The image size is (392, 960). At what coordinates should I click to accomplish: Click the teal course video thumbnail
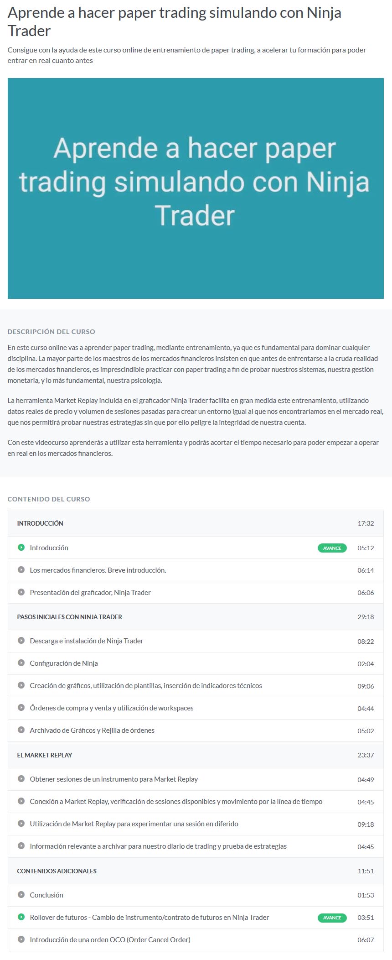tap(196, 188)
